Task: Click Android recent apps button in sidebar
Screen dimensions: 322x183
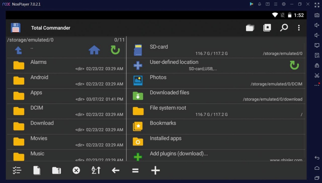Action: coord(317,178)
